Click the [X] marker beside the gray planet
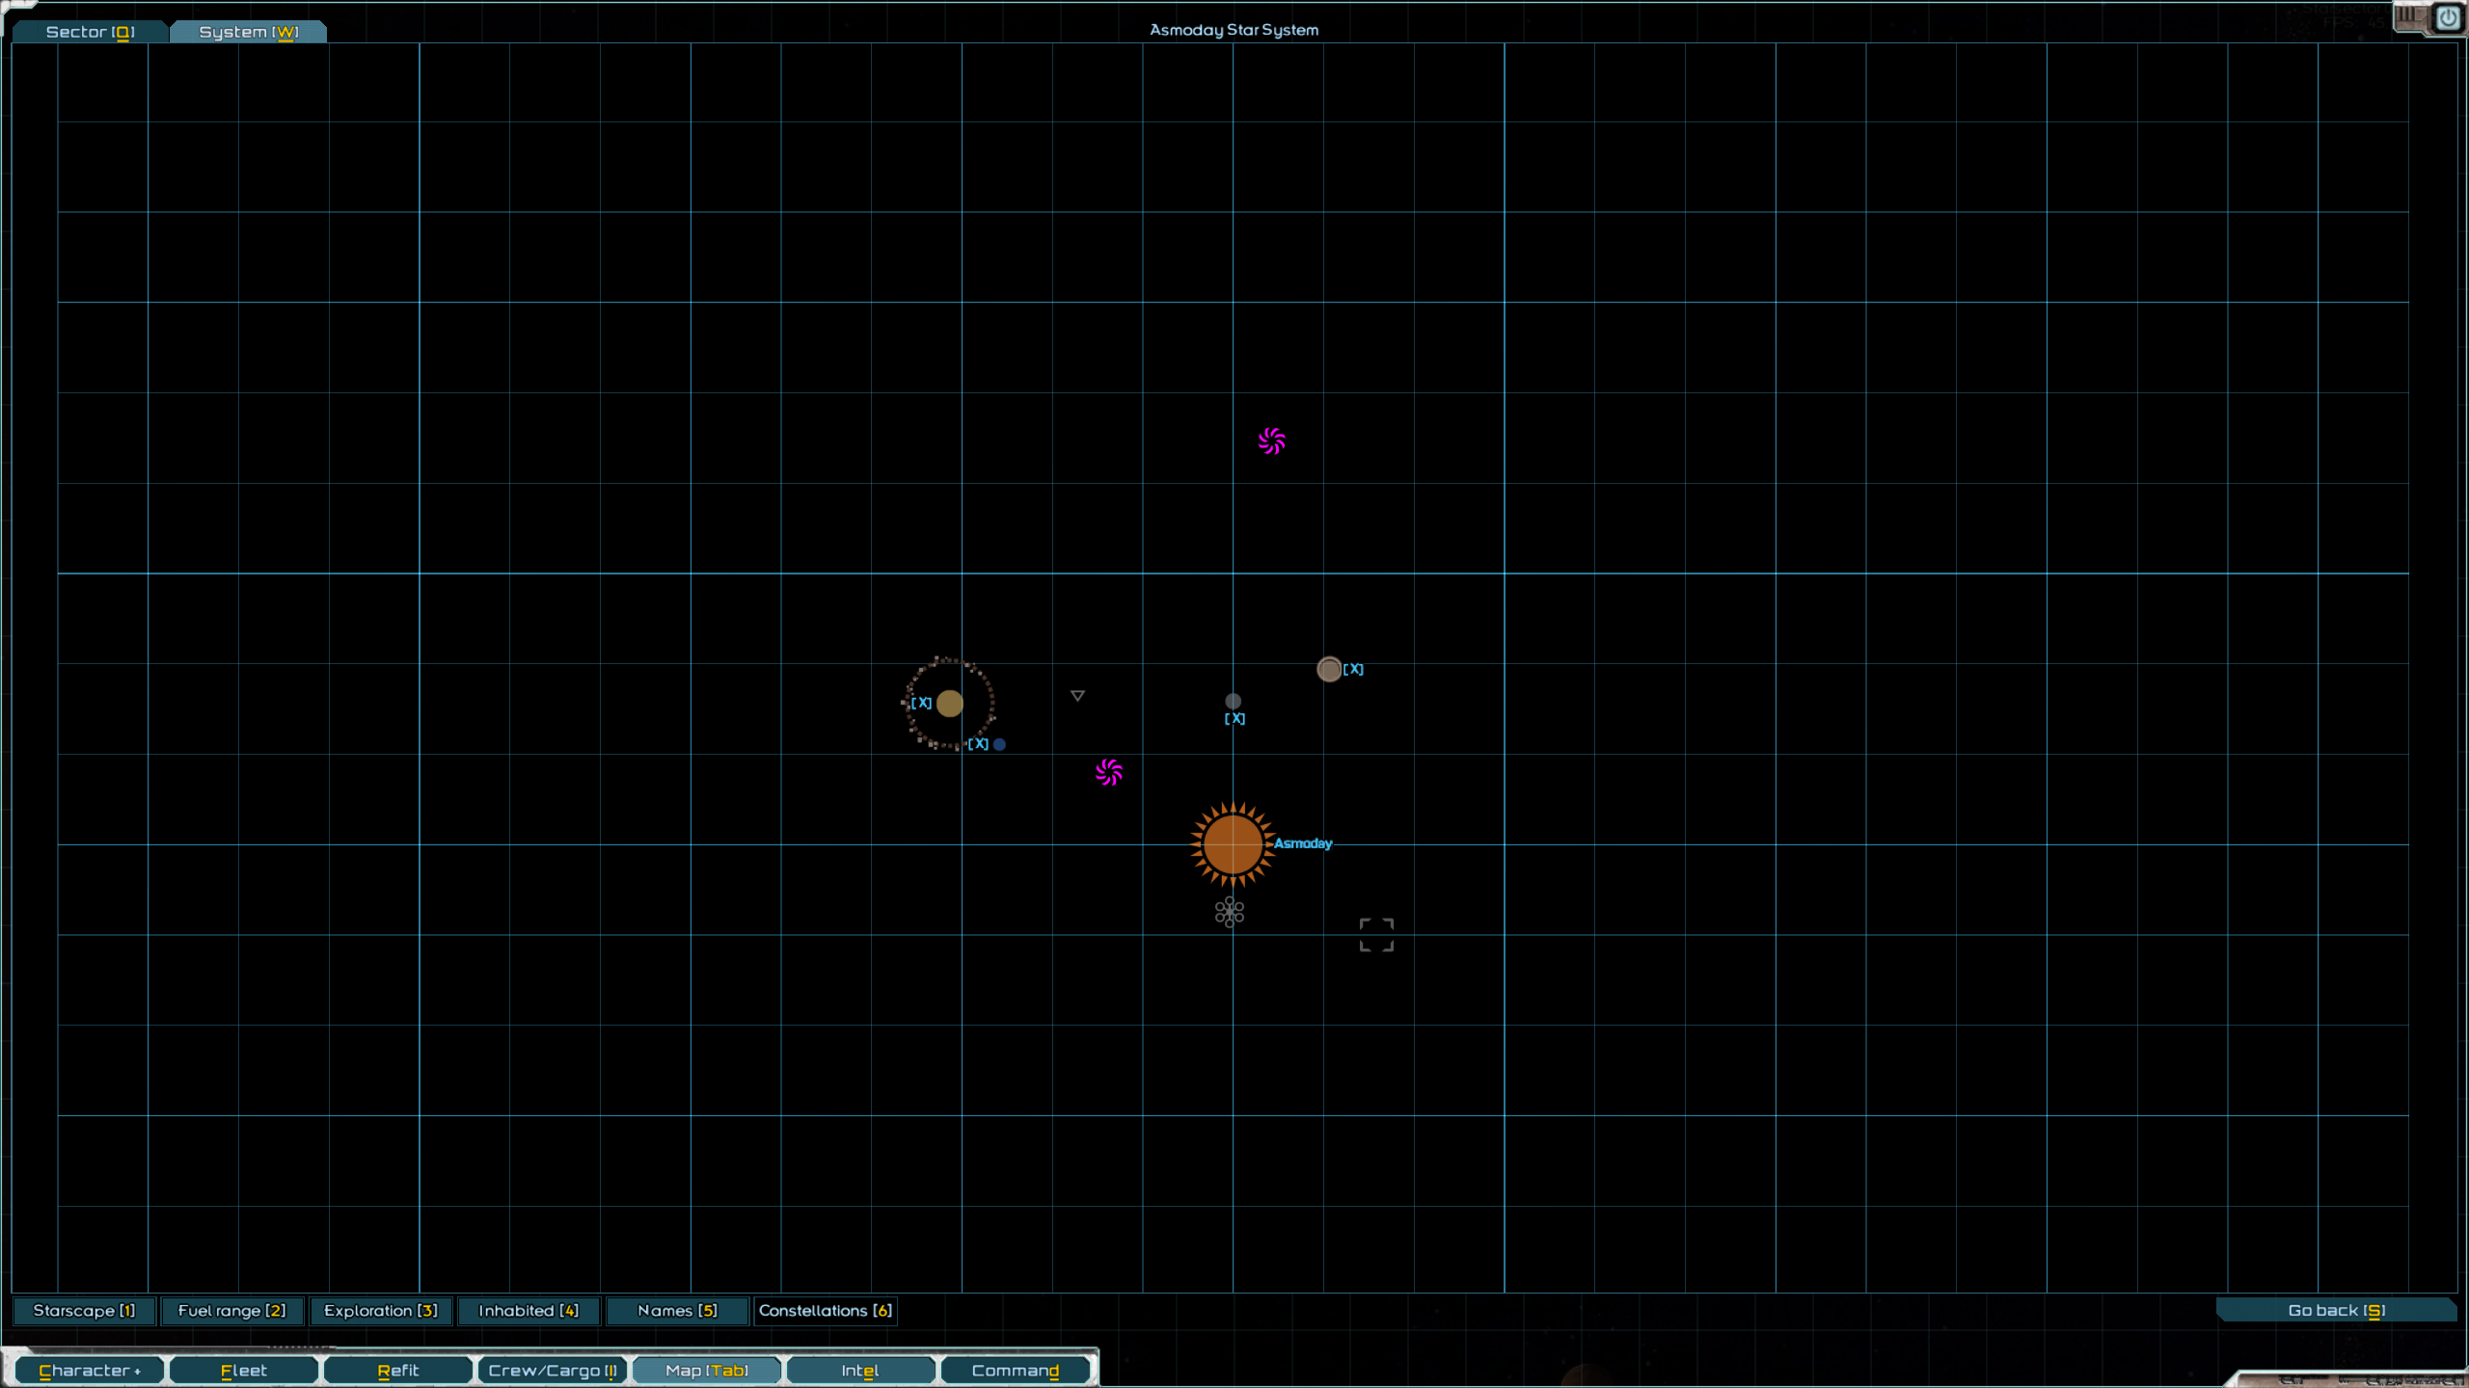 point(1234,718)
